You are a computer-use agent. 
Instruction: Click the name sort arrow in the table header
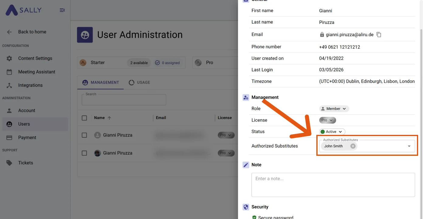pyautogui.click(x=109, y=118)
